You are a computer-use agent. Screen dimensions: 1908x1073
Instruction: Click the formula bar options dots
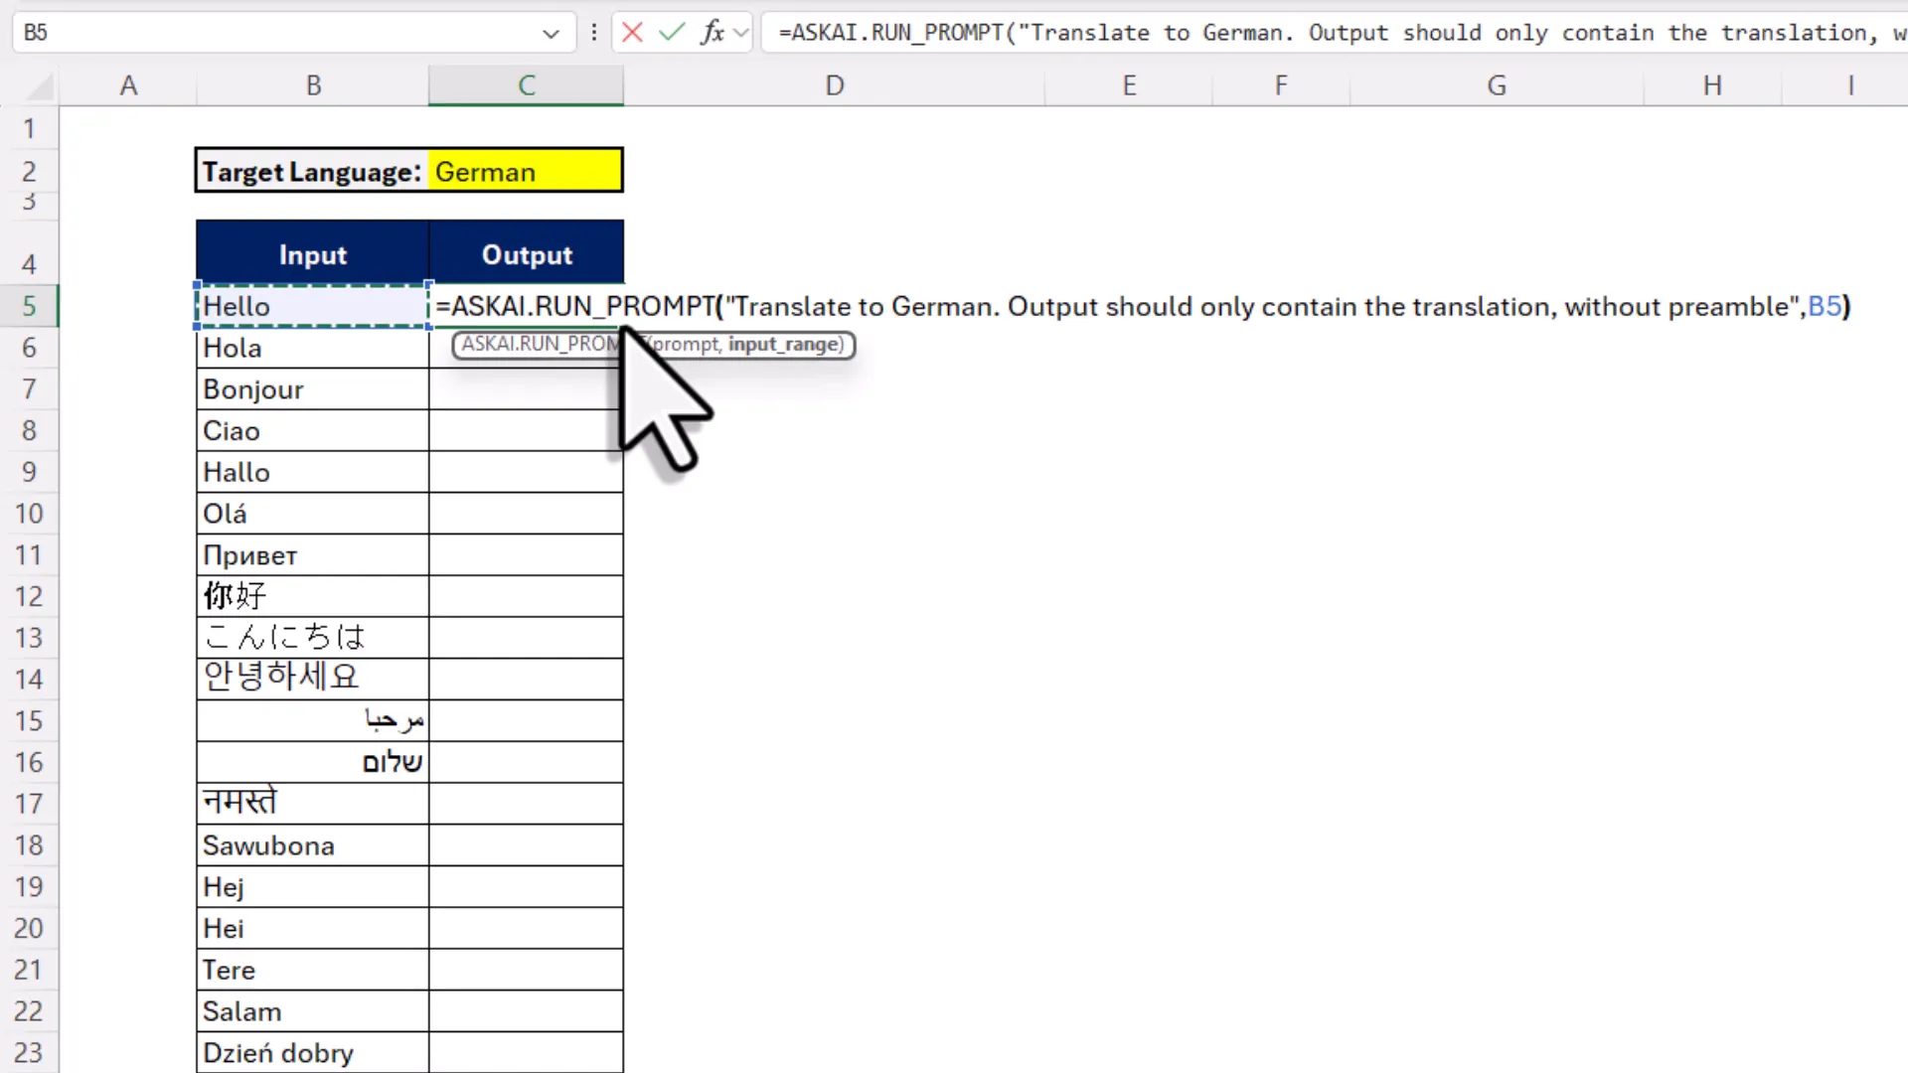click(x=594, y=33)
